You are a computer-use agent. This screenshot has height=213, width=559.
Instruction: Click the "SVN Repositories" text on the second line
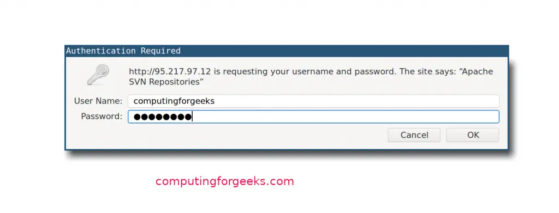tap(166, 82)
